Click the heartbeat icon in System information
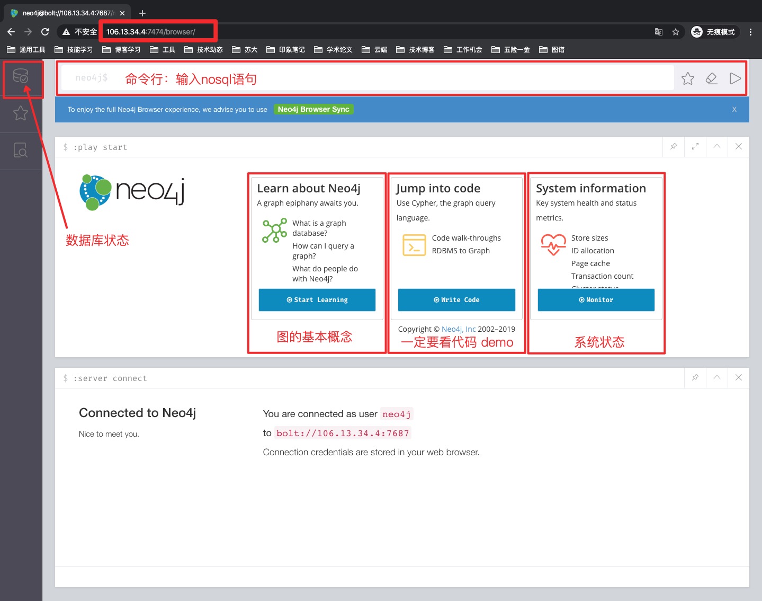Image resolution: width=762 pixels, height=601 pixels. (x=553, y=245)
